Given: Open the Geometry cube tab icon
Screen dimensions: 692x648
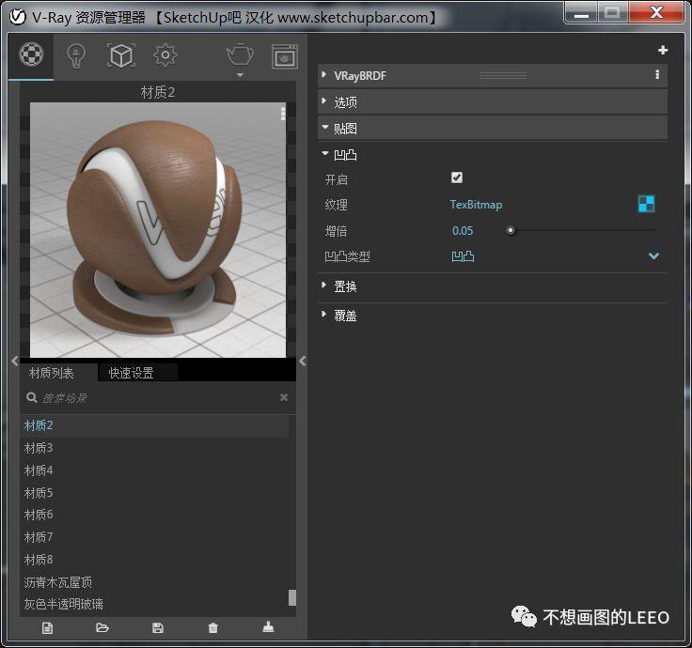Looking at the screenshot, I should 121,55.
